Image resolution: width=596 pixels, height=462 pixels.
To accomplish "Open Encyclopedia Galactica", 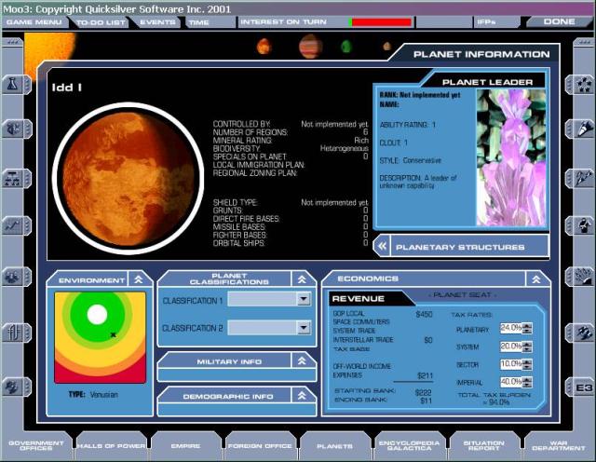I will coord(409,445).
